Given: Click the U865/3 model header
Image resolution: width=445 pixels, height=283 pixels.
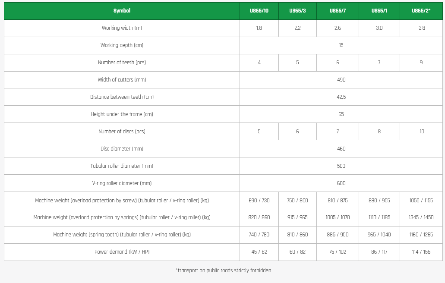Looking at the screenshot, I should 297,11.
